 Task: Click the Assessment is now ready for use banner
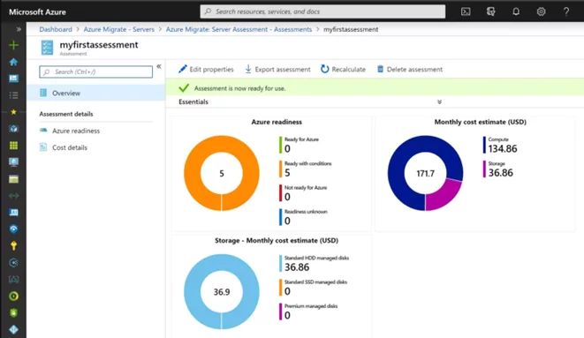tap(375, 88)
